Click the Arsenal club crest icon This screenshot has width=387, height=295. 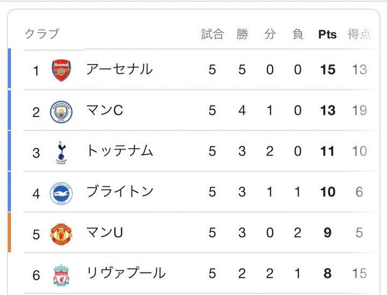61,71
